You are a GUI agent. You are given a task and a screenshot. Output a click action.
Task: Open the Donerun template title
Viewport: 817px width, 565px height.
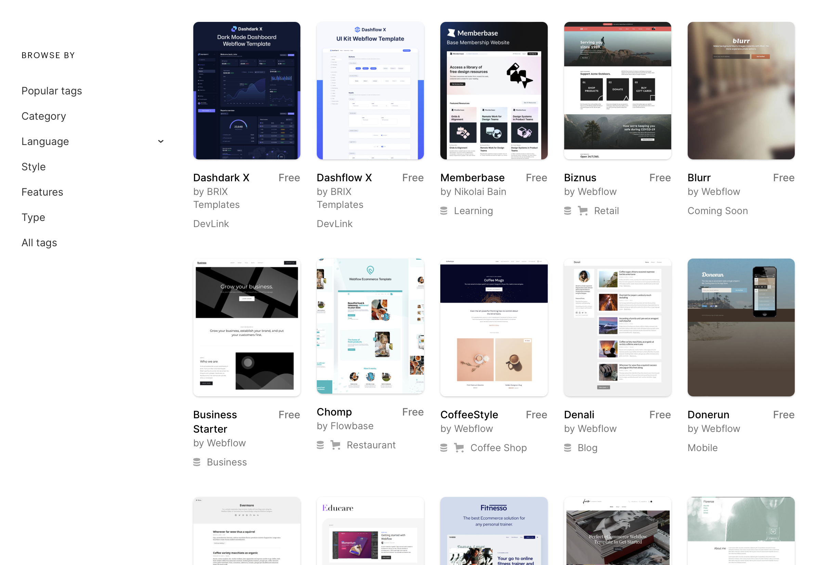pos(708,415)
